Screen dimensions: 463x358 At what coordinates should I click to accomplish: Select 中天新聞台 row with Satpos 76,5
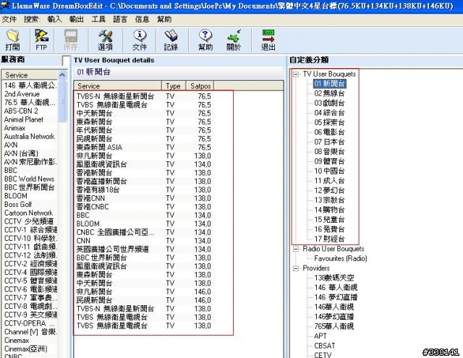(x=143, y=114)
